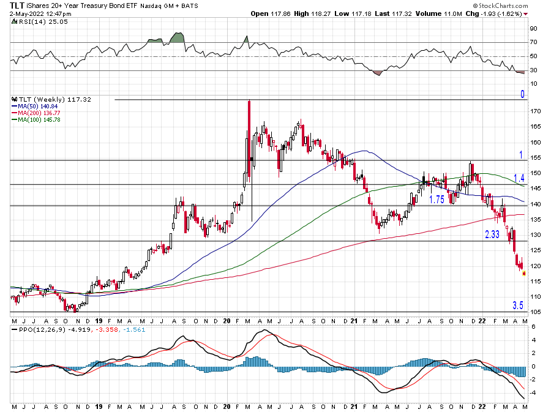Image resolution: width=551 pixels, height=412 pixels.
Task: Click the black PPO legend line
Action: (15, 330)
